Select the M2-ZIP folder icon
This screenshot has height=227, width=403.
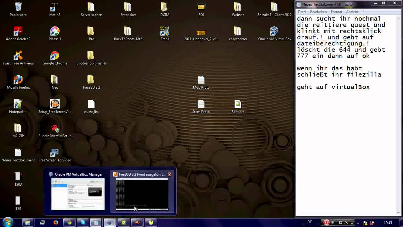point(18,131)
